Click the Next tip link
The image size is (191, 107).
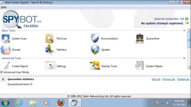click(x=156, y=79)
